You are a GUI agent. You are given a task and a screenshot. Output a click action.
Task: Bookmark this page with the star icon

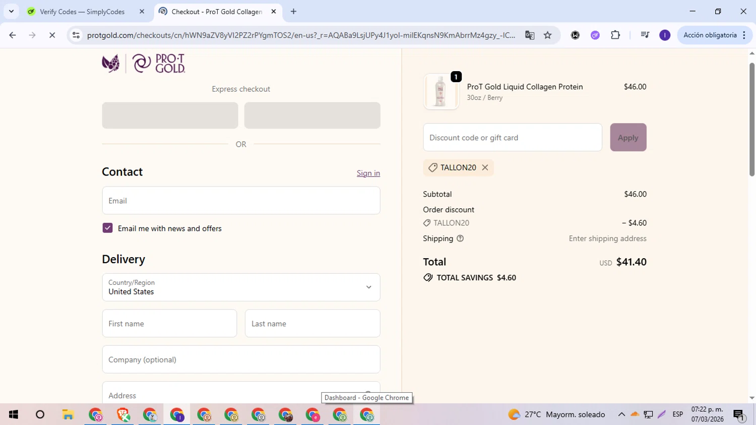pyautogui.click(x=548, y=35)
